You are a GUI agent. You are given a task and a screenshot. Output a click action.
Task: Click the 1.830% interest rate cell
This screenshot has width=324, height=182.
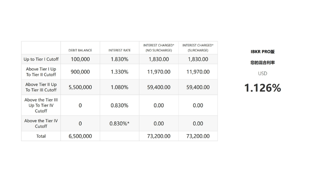point(119,59)
